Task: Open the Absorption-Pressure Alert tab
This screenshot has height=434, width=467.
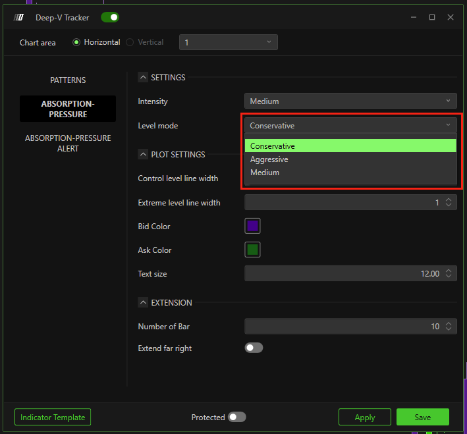Action: (x=68, y=144)
